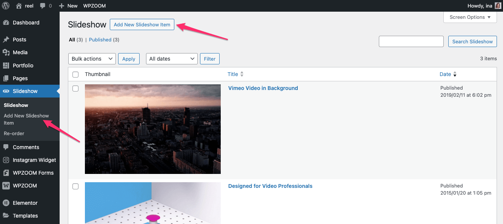
Task: Click the search slideshow input field
Action: pos(411,41)
